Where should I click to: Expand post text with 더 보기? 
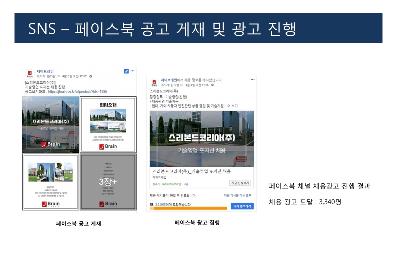pos(232,106)
